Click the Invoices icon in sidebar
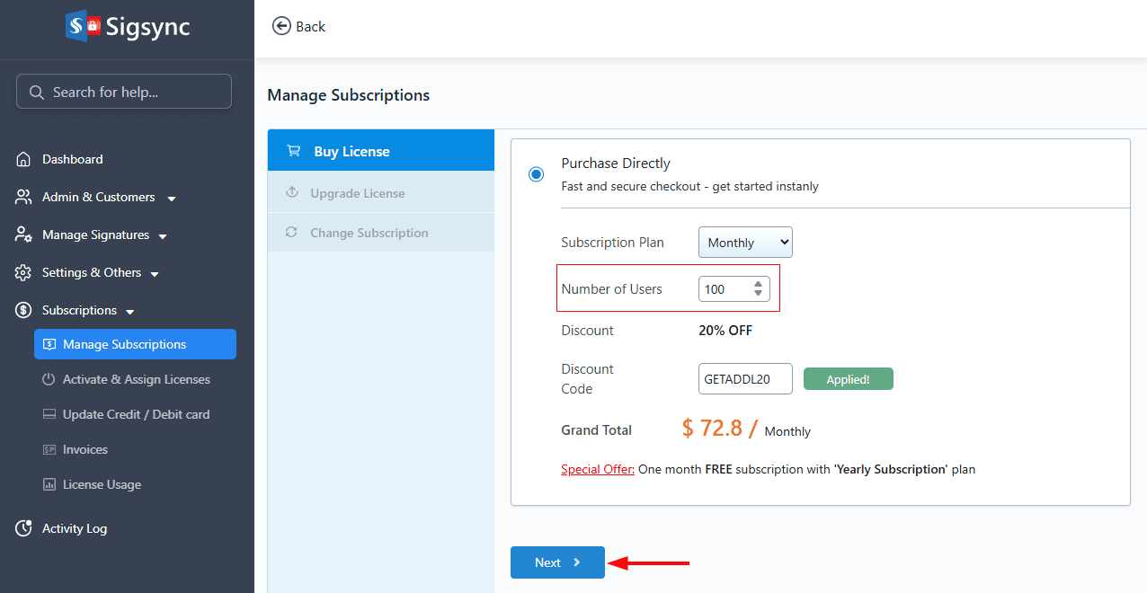The height and width of the screenshot is (593, 1147). (x=49, y=449)
